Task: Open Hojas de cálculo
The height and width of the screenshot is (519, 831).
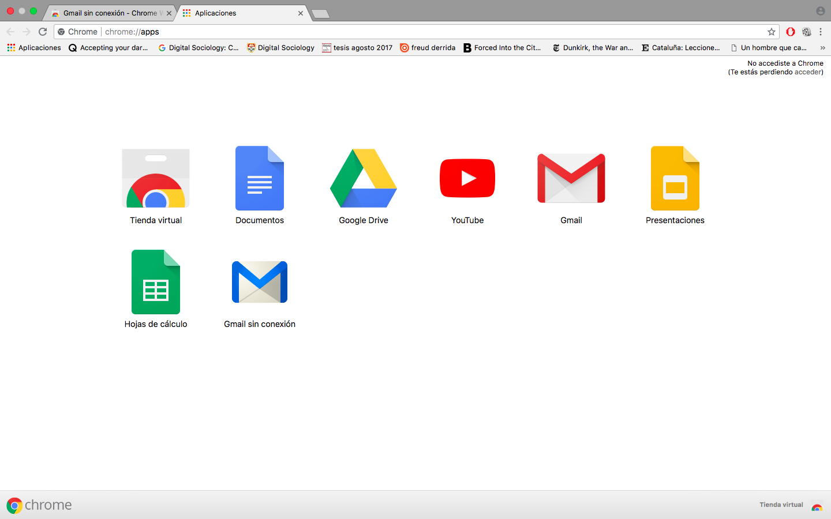Action: [156, 283]
